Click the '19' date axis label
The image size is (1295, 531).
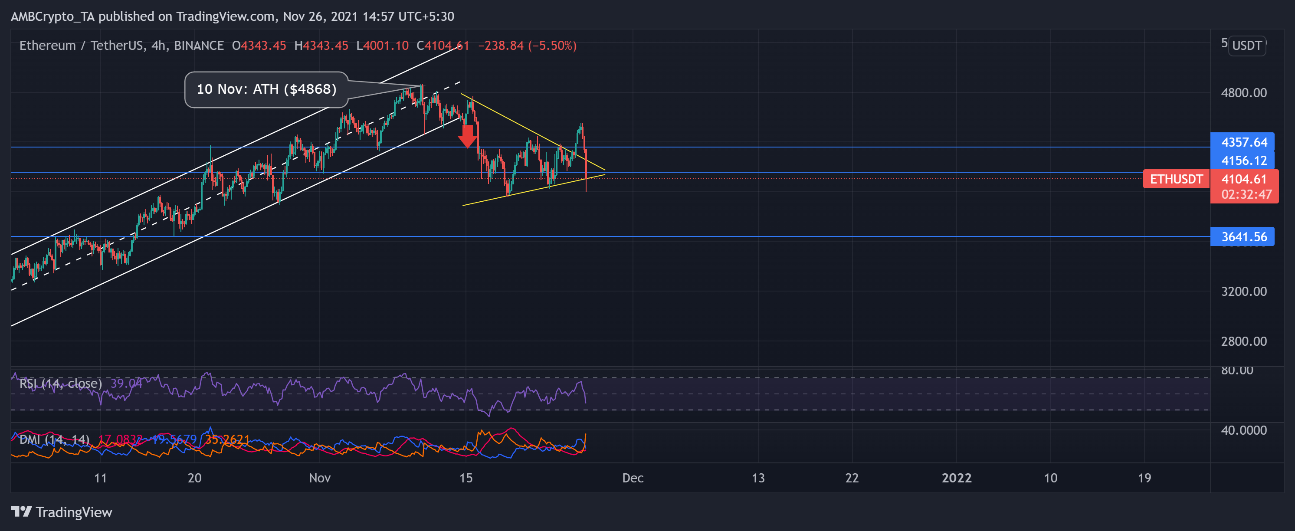tap(1144, 478)
